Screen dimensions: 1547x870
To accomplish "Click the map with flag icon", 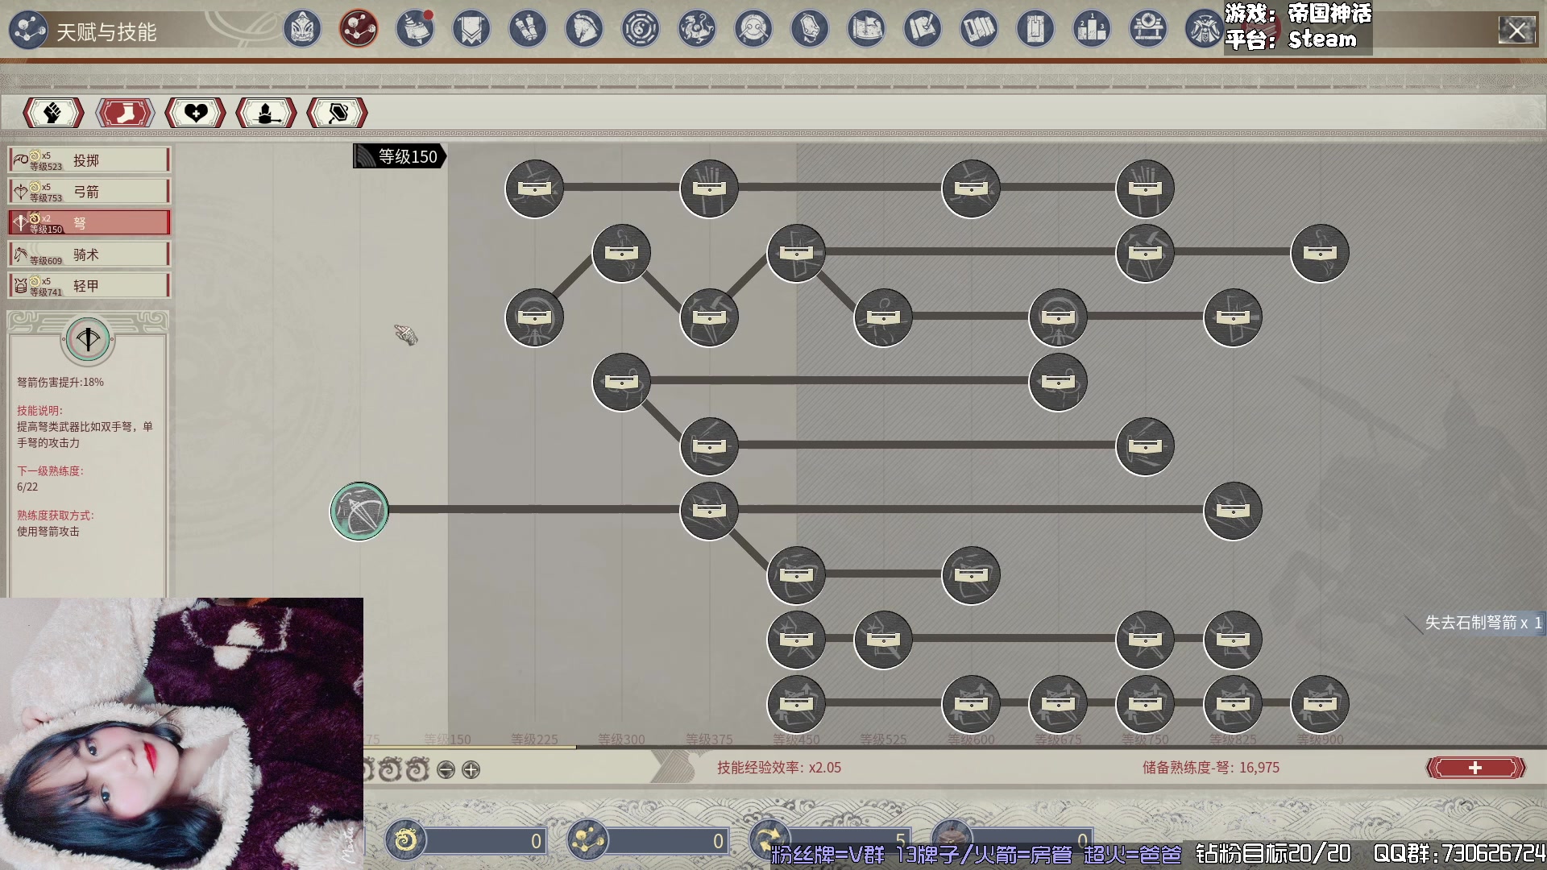I will [x=866, y=30].
